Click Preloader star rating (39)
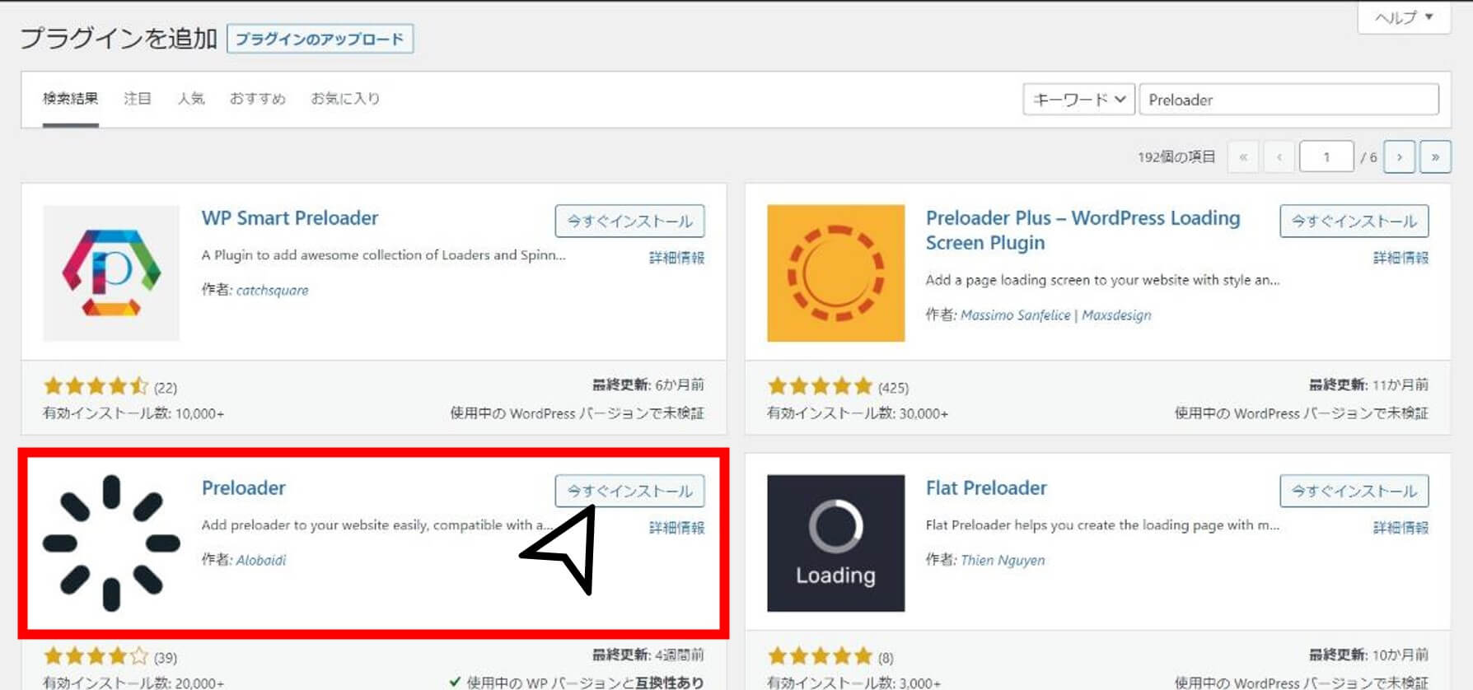 [x=110, y=656]
